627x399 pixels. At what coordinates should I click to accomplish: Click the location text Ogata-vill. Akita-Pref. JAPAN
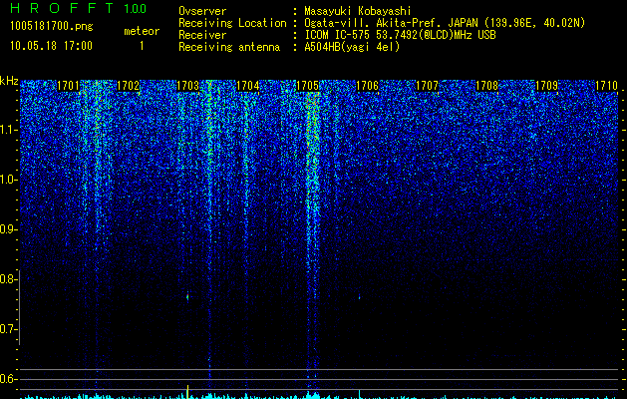391,23
